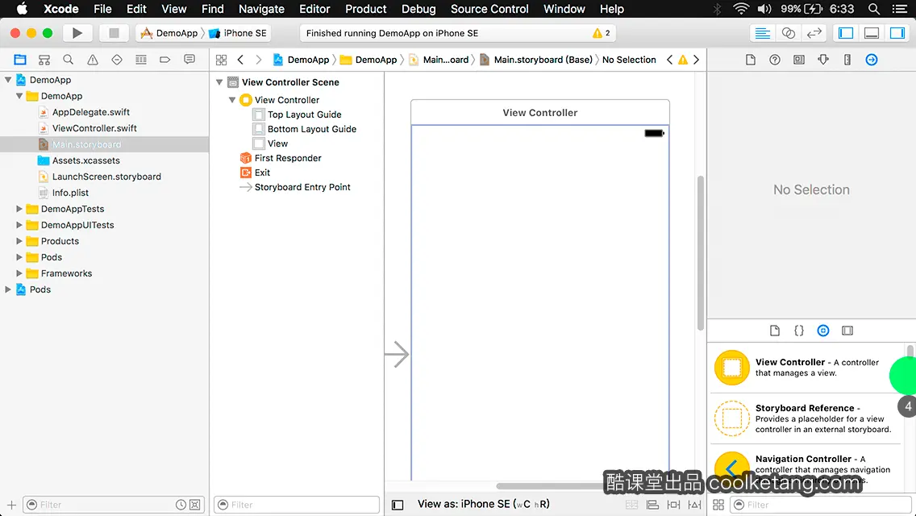This screenshot has width=916, height=516.
Task: Open Spotlight search in menu bar
Action: point(874,9)
